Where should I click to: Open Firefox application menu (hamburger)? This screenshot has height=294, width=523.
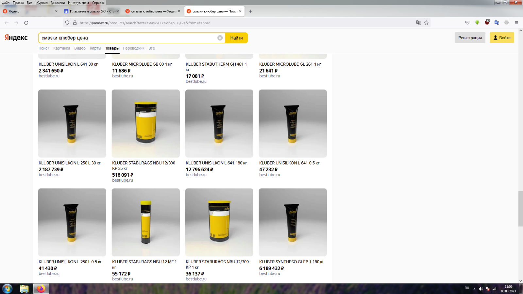[x=516, y=23]
